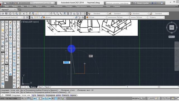Click the Zoom Realtime magnifier icon
179x101 pixels.
(55, 14)
